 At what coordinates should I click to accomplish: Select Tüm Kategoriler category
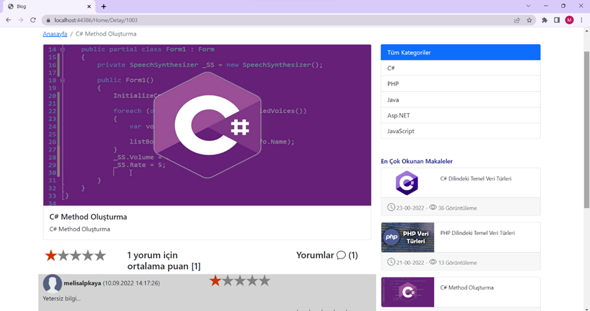pyautogui.click(x=461, y=52)
